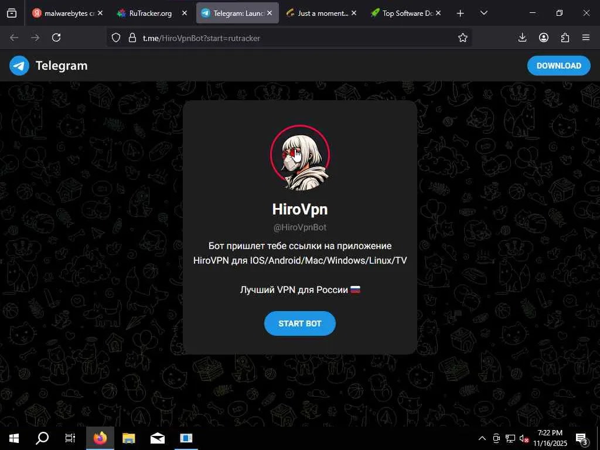Viewport: 600px width, 450px height.
Task: Click the blue window app on taskbar
Action: pyautogui.click(x=186, y=438)
